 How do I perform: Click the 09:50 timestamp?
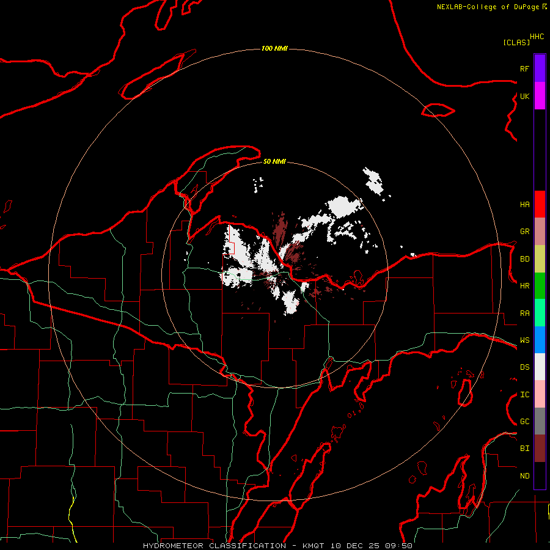(x=400, y=546)
